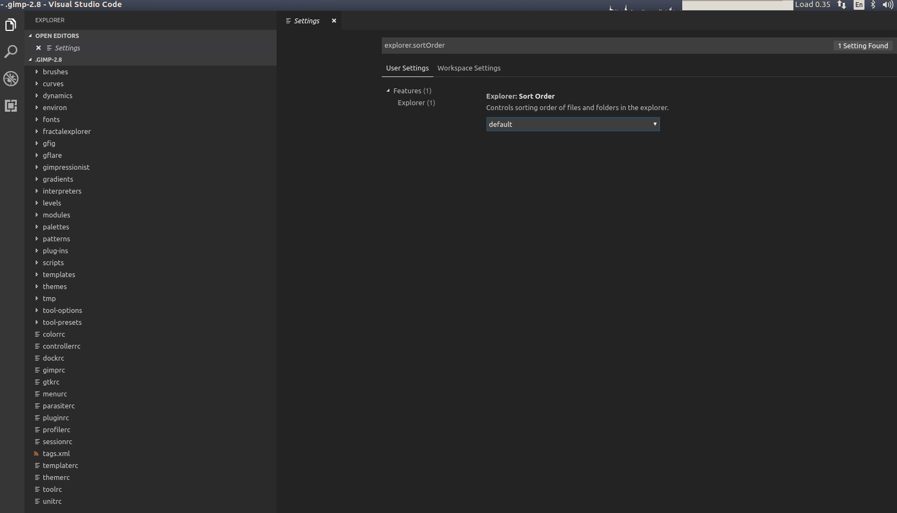This screenshot has width=897, height=513.
Task: Expand the tool-options folder
Action: point(151,310)
